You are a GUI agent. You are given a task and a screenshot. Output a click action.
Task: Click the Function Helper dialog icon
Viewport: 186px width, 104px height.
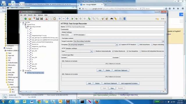[x=121, y=18]
